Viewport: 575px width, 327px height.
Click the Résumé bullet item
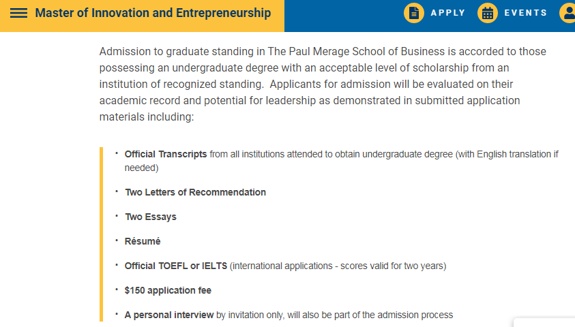[x=143, y=241]
